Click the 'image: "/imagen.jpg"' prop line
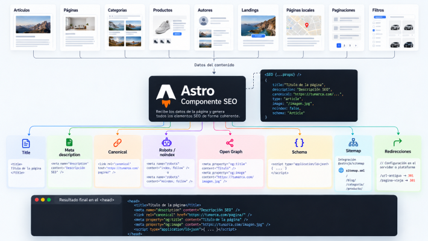This screenshot has height=241, width=428. 293,104
